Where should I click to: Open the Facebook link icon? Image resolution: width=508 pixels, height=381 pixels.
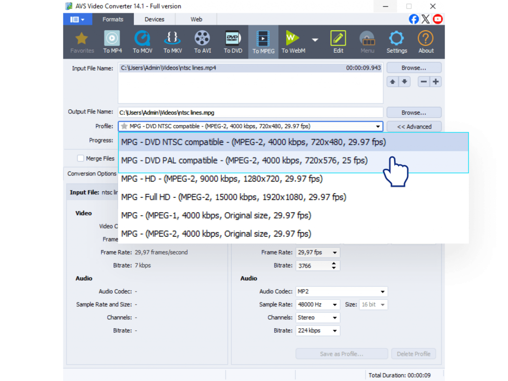pos(414,19)
